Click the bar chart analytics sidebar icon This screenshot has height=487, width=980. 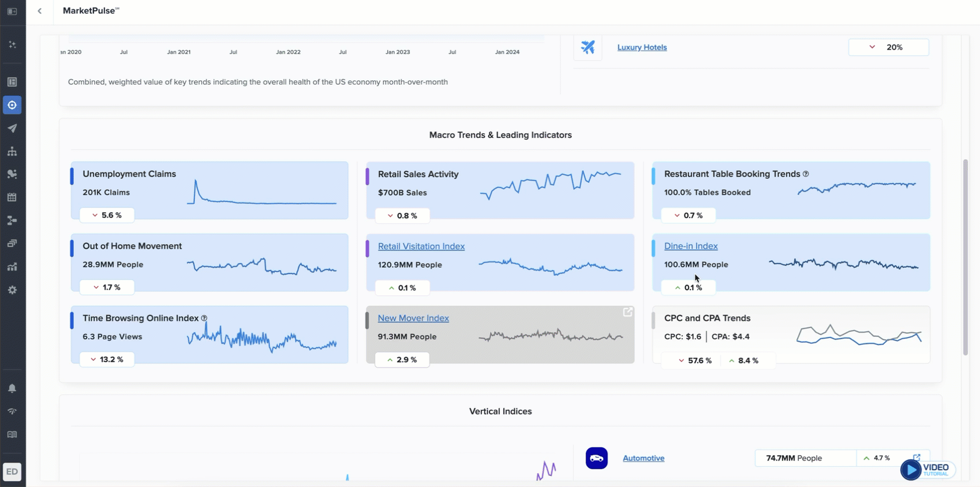(12, 267)
